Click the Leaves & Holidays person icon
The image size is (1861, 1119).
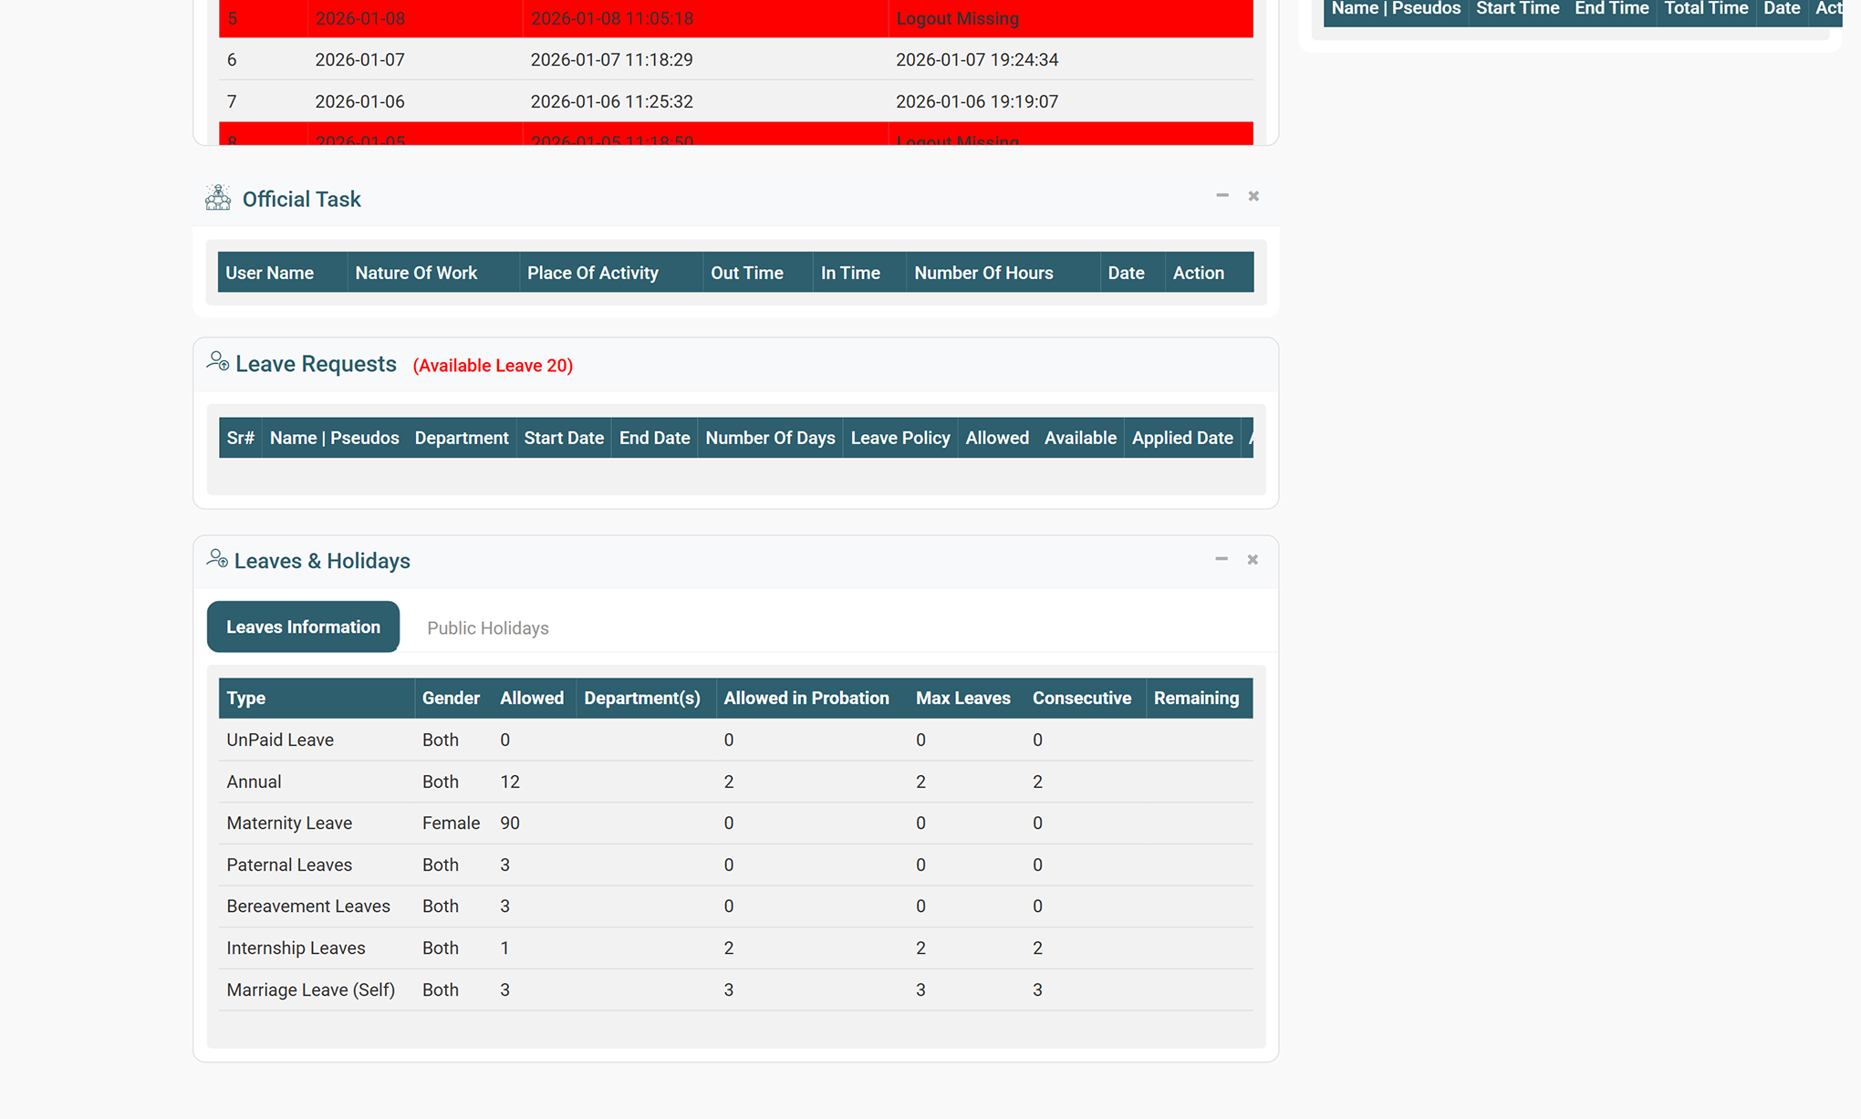[216, 558]
